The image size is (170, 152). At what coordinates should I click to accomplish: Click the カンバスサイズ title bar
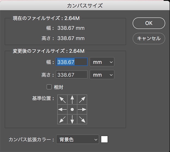click(85, 5)
